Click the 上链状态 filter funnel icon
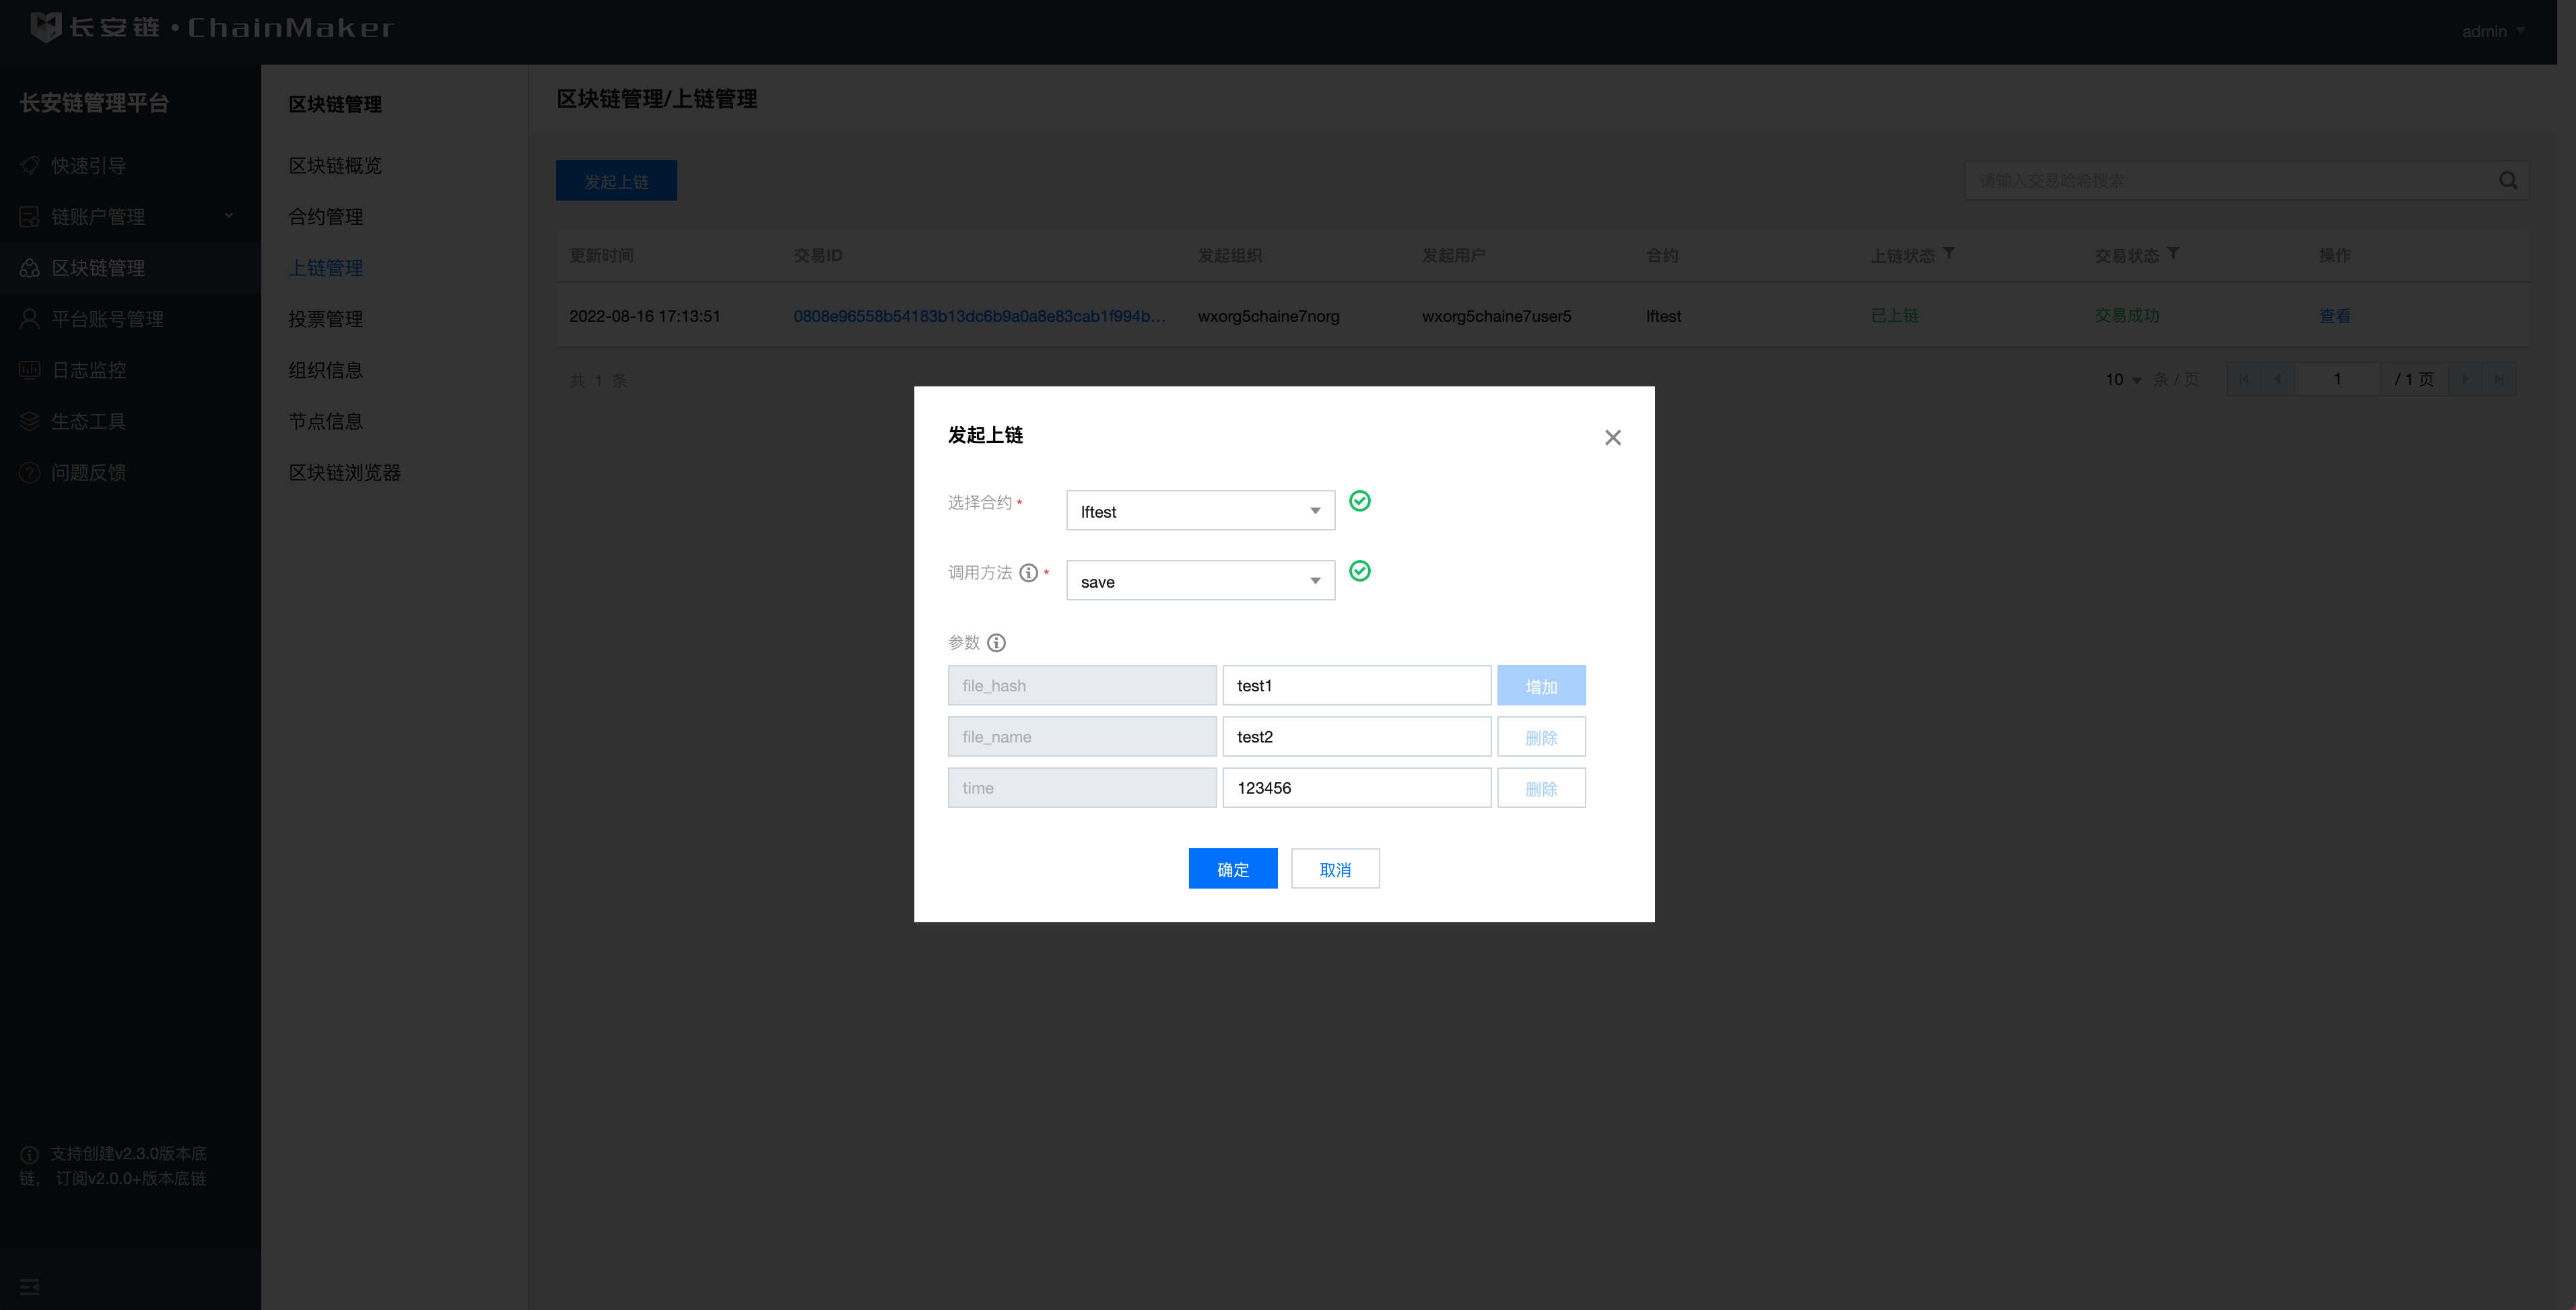Viewport: 2576px width, 1310px height. pyautogui.click(x=1949, y=254)
